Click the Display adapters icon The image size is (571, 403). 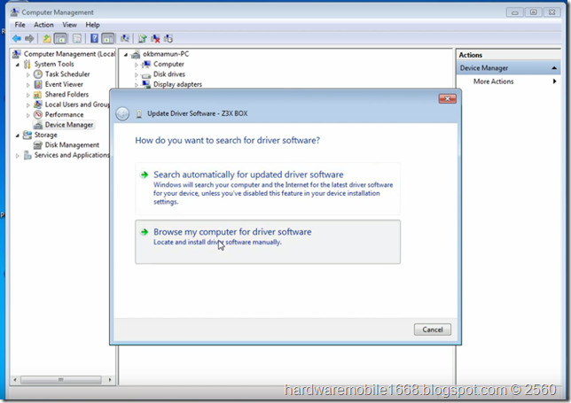[x=146, y=84]
